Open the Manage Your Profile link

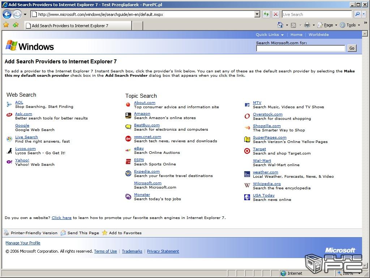pos(23,243)
